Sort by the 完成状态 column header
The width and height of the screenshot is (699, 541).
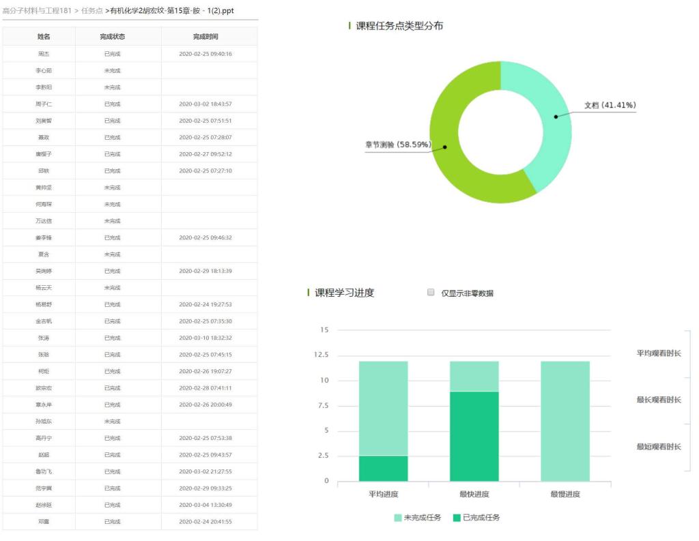click(x=112, y=36)
